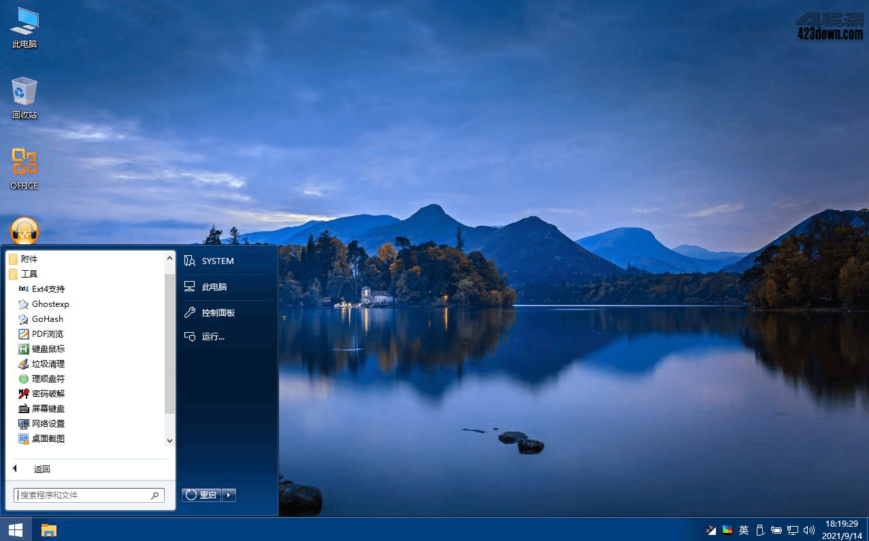Open the arrow next to 重启 button
Viewport: 869px width, 541px height.
[x=229, y=495]
